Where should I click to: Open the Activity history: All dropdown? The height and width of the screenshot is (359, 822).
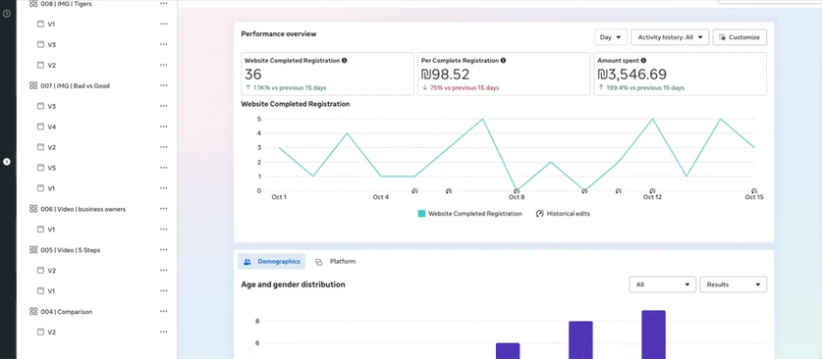[x=670, y=37]
